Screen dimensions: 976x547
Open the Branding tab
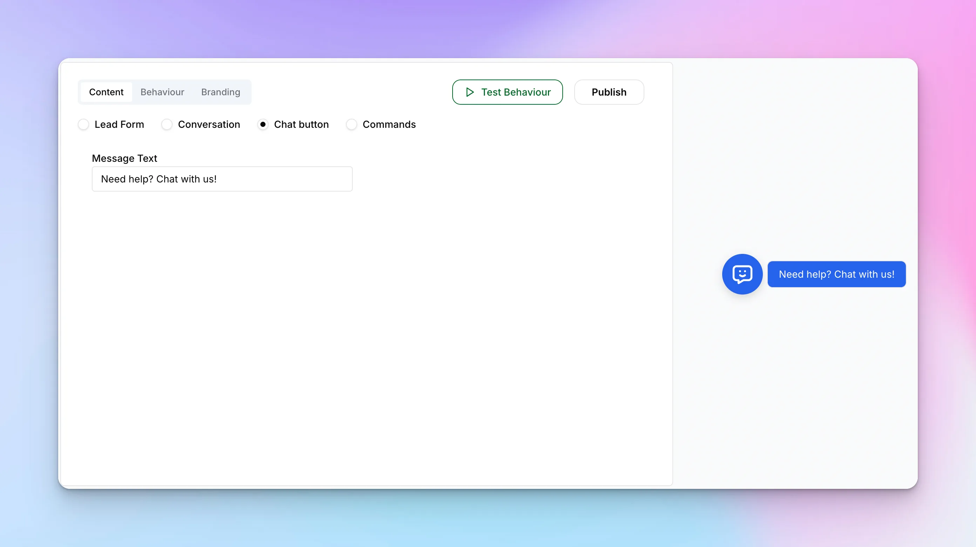click(221, 92)
